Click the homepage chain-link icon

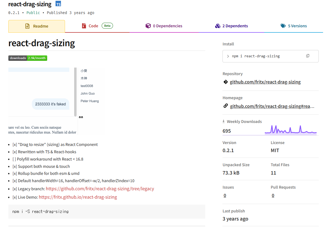coord(226,106)
